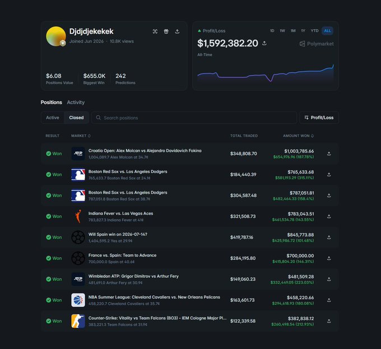Click the verified badge on avatar
The height and width of the screenshot is (349, 381).
(x=63, y=43)
